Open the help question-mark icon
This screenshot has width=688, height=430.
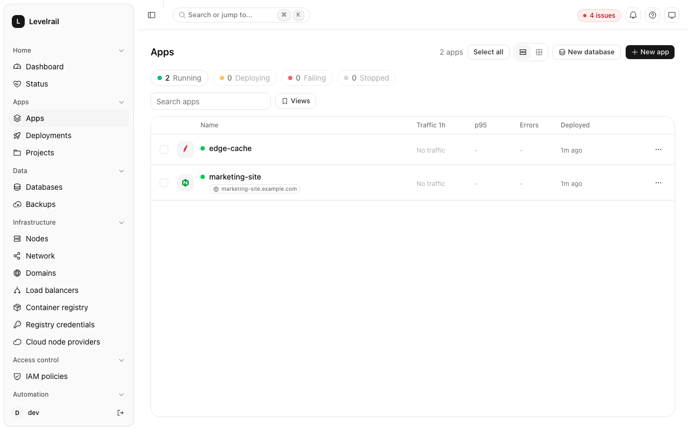653,15
